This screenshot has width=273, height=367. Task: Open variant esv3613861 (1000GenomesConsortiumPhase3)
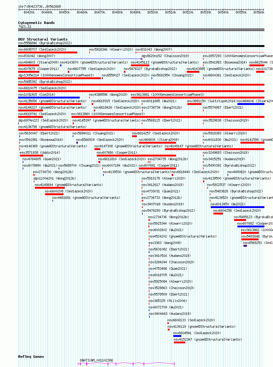(167, 95)
